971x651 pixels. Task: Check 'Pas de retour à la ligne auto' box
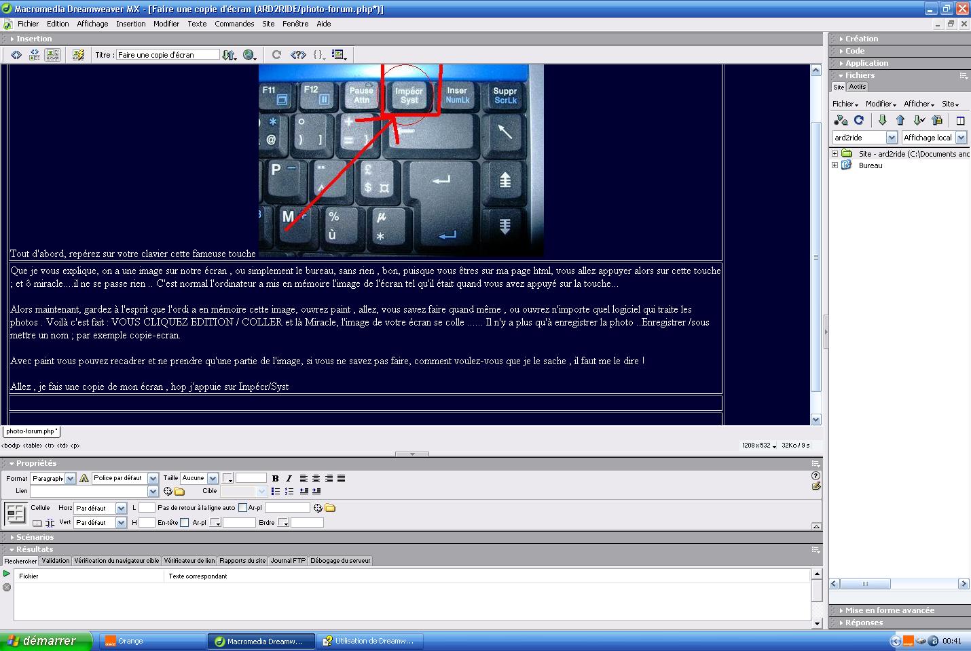[x=242, y=508]
